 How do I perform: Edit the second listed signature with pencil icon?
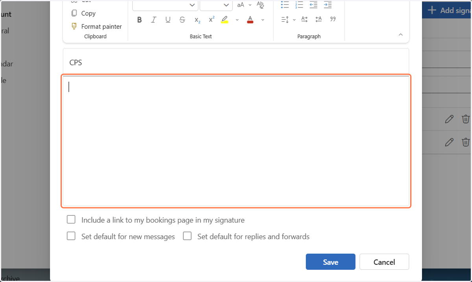pyautogui.click(x=449, y=142)
